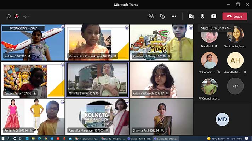
Task: Click the shield security icon
Action: point(9,16)
